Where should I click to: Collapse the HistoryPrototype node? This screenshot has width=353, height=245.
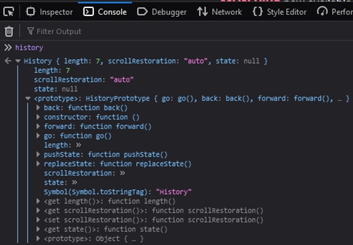pyautogui.click(x=28, y=98)
